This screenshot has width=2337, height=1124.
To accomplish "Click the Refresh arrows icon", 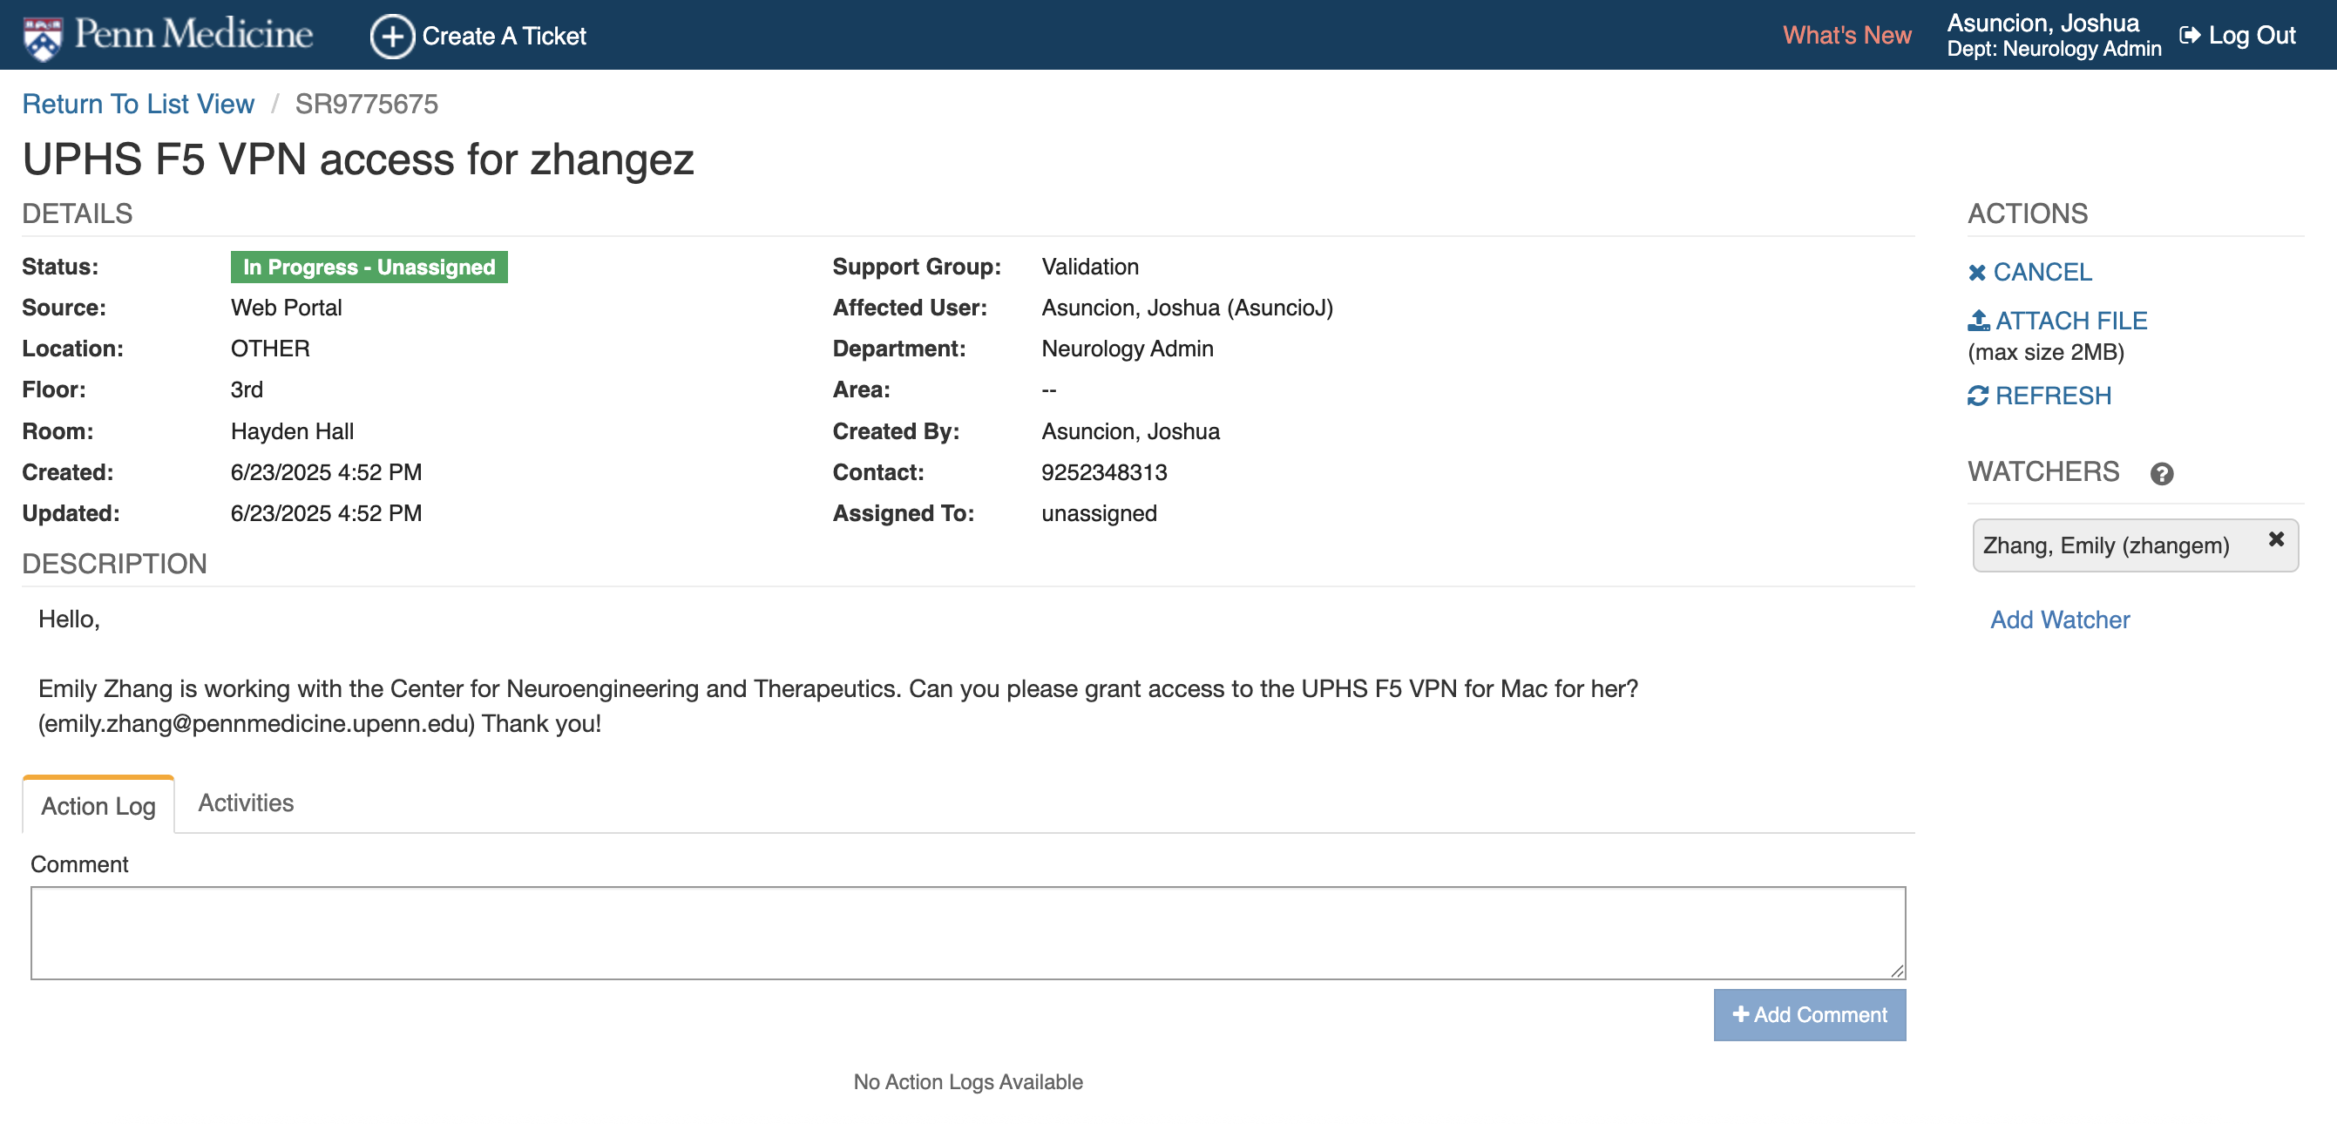I will [1978, 396].
